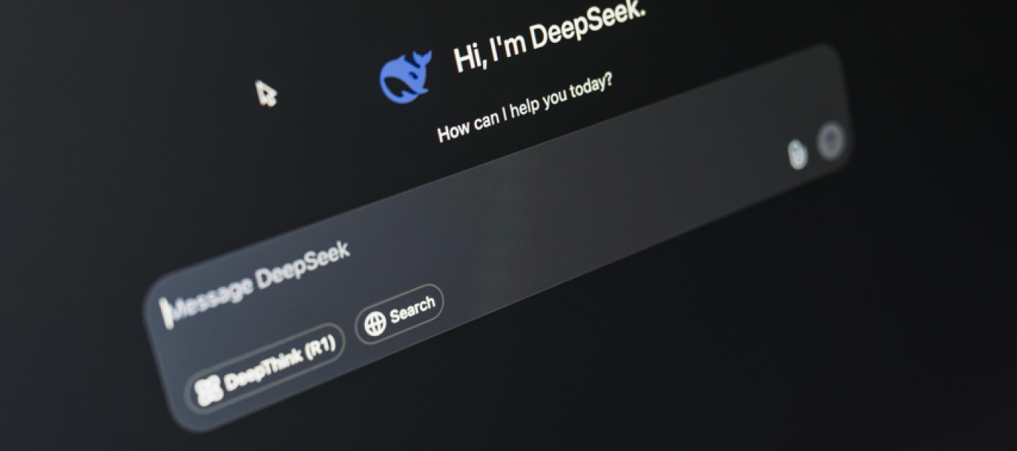Enable the web Search toggle
Screen dimensions: 1017x451
[399, 314]
